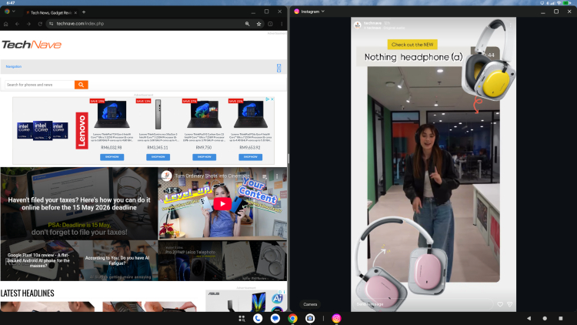Open the Navigation link
Image resolution: width=577 pixels, height=325 pixels.
pos(14,67)
